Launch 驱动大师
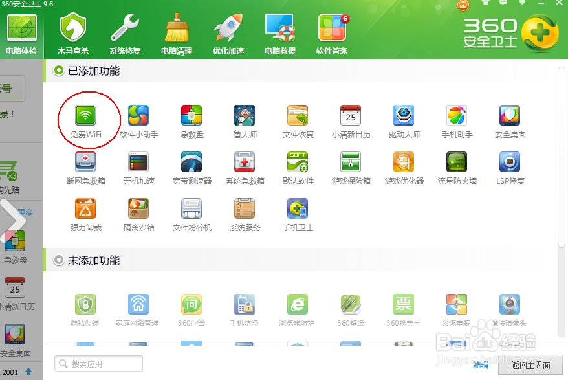This screenshot has height=380, width=568. (x=404, y=122)
